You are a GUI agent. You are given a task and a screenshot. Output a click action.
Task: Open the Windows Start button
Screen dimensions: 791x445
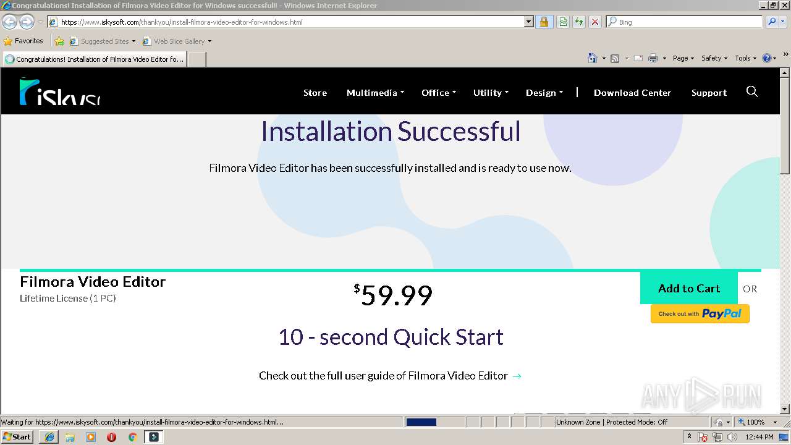17,436
